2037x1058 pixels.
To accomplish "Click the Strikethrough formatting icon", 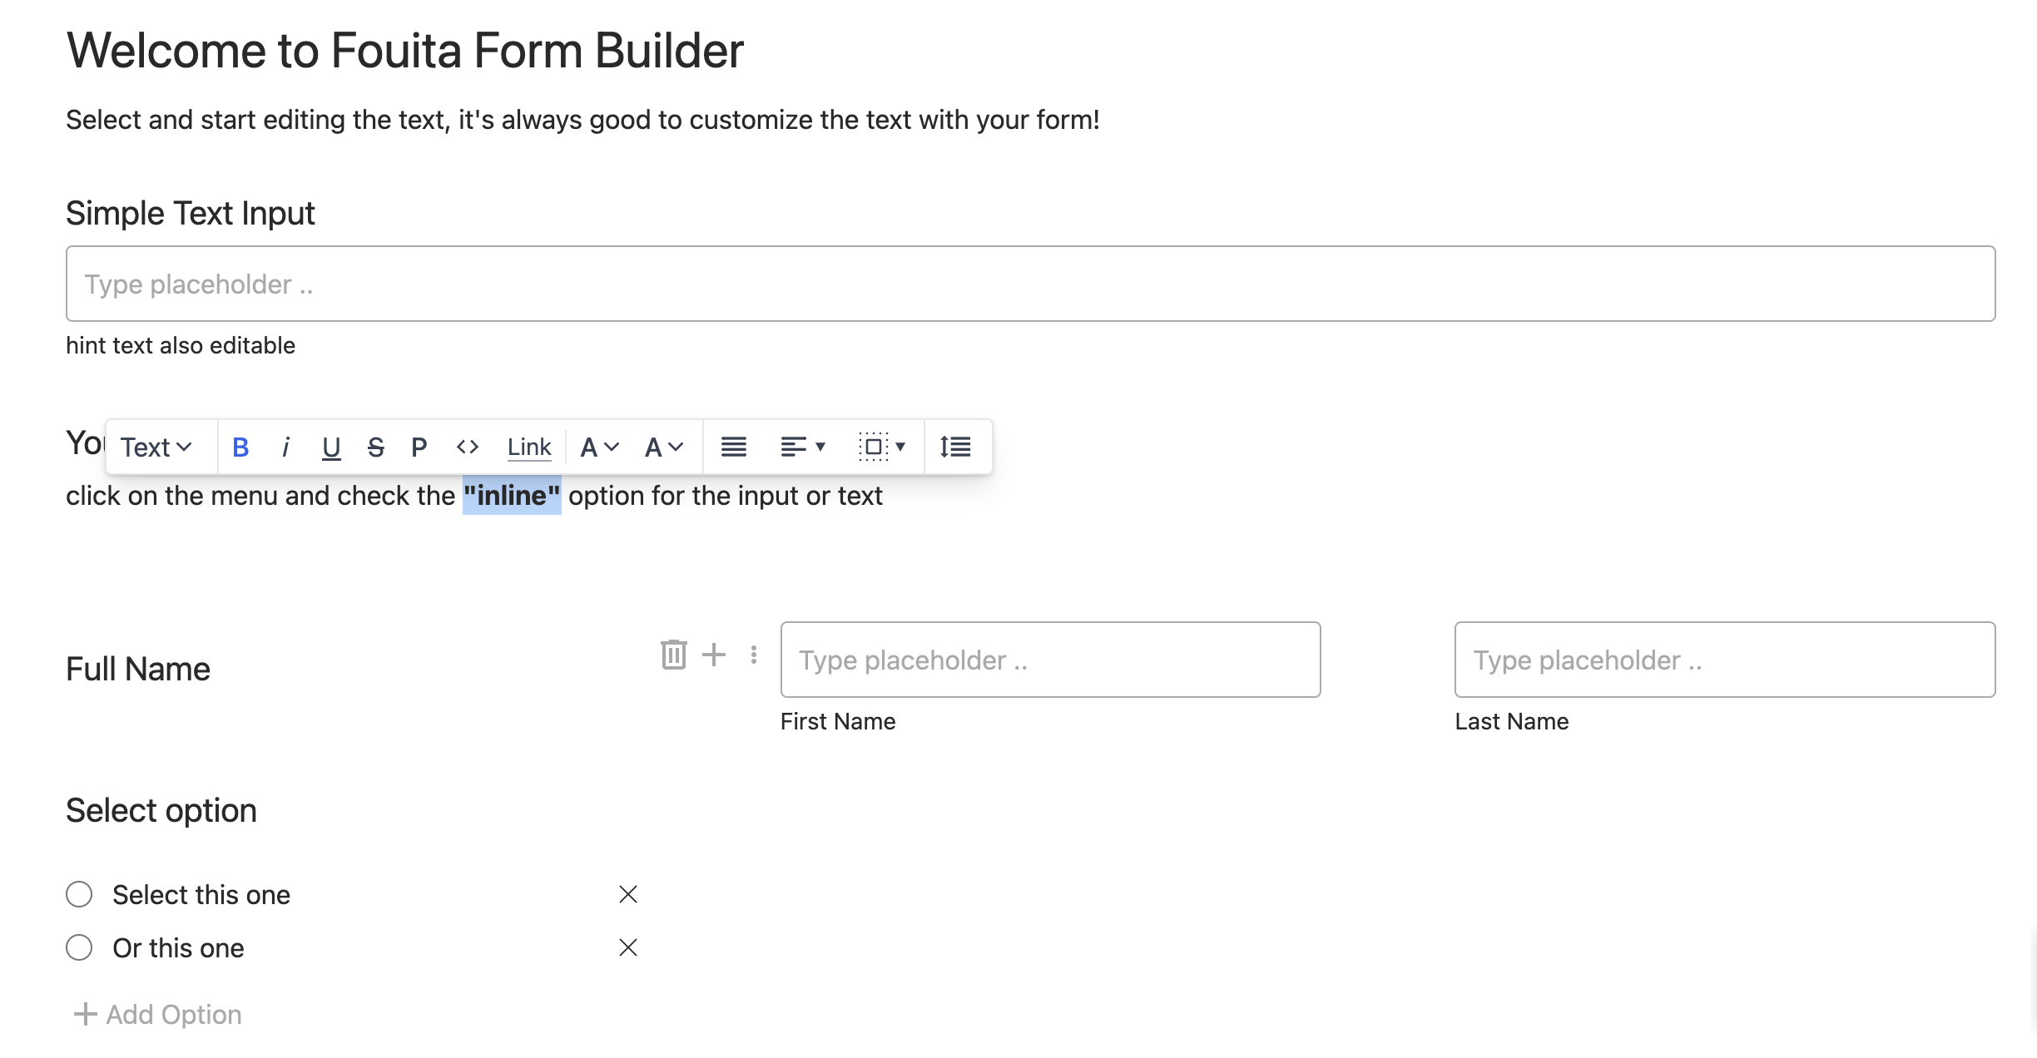I will 376,447.
